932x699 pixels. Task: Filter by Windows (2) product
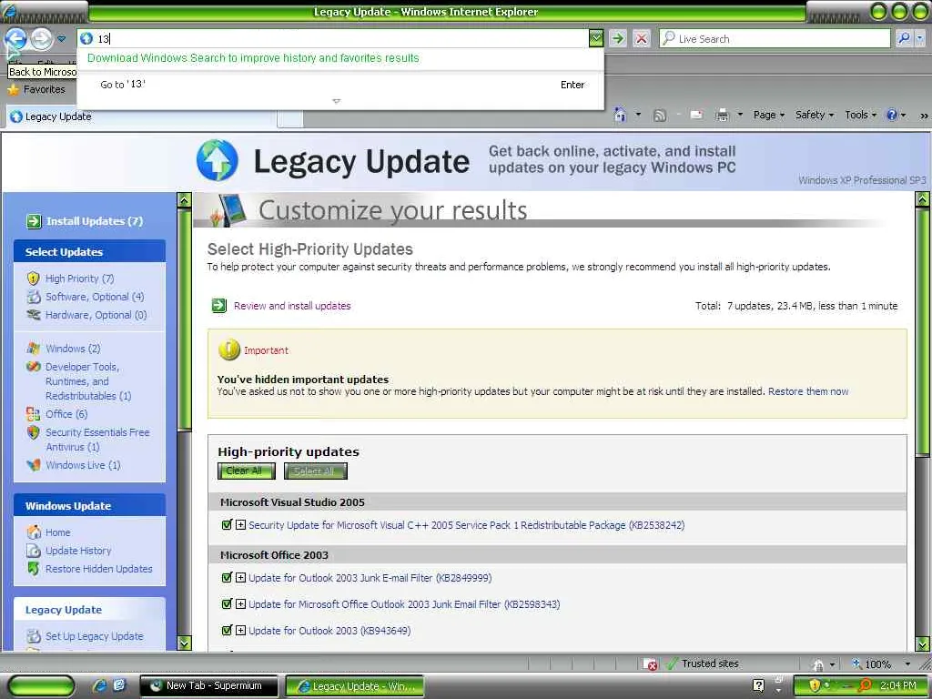click(73, 349)
